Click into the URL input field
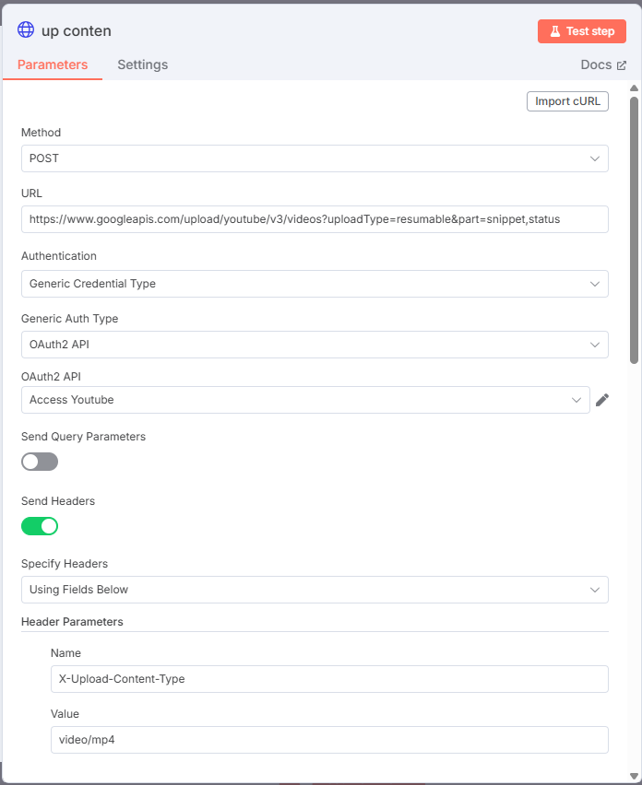Screen dimensions: 642x785 315,219
